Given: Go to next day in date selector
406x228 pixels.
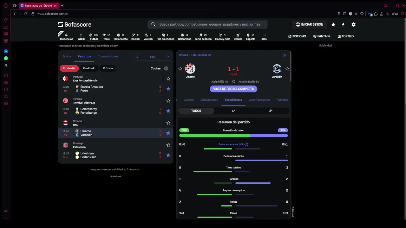Looking at the screenshot, I should pyautogui.click(x=168, y=57).
